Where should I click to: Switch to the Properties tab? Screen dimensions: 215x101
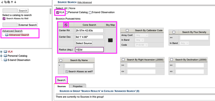[78, 86]
